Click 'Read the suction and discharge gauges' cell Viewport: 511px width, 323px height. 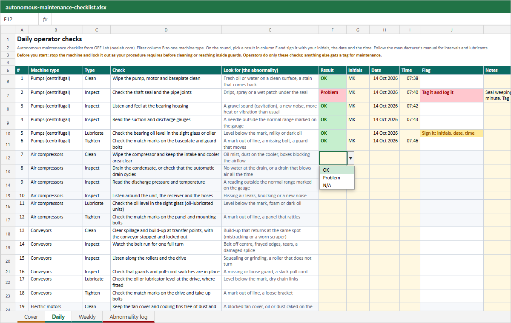[166, 122]
